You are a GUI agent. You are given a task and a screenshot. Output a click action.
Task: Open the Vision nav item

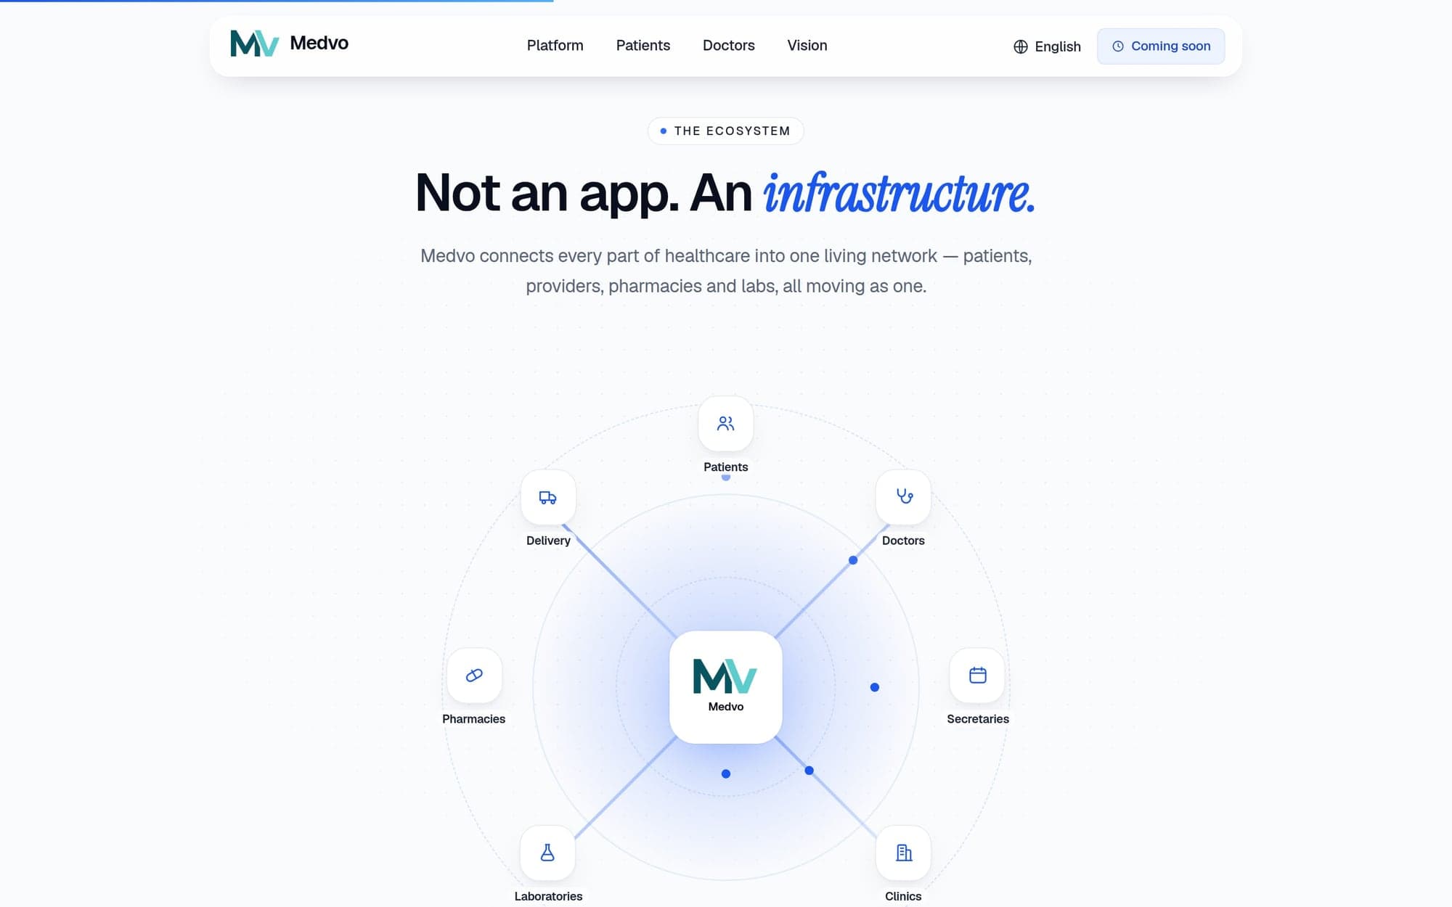(807, 46)
